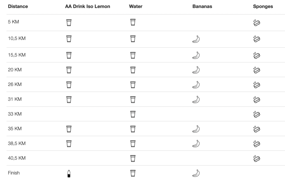Click the Distance column header

point(18,7)
